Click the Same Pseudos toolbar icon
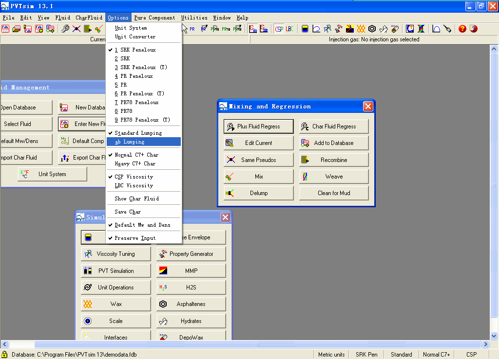The height and width of the screenshot is (359, 499). (77, 29)
